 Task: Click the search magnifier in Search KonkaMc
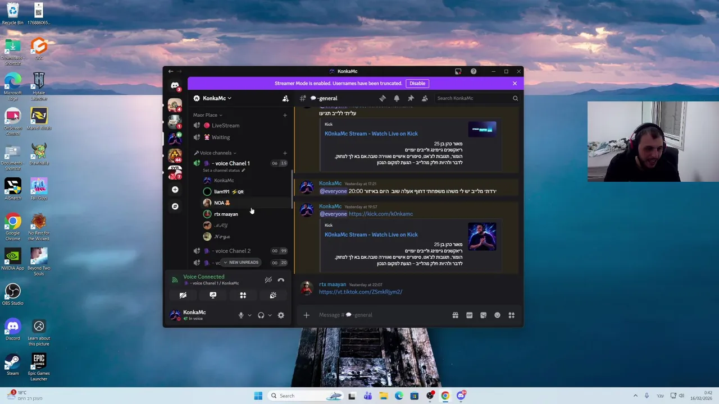pos(515,98)
